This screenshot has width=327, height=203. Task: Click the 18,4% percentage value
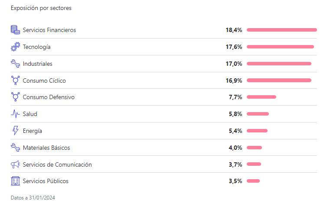pos(234,30)
